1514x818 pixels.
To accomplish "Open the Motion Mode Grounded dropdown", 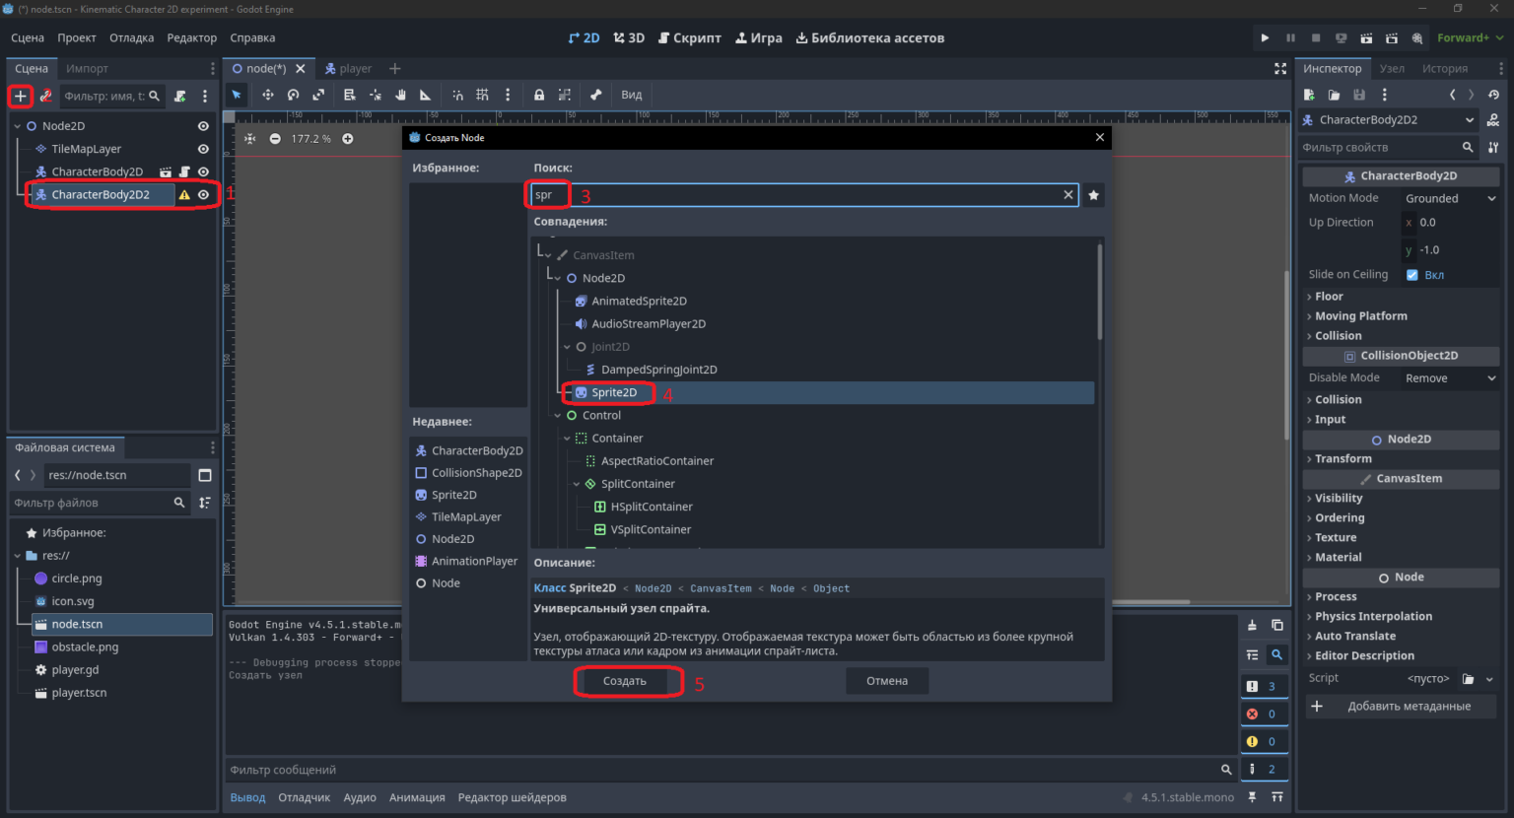I will click(x=1450, y=198).
